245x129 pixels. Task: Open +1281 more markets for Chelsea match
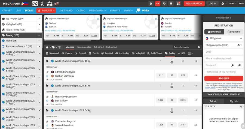pos(94,36)
